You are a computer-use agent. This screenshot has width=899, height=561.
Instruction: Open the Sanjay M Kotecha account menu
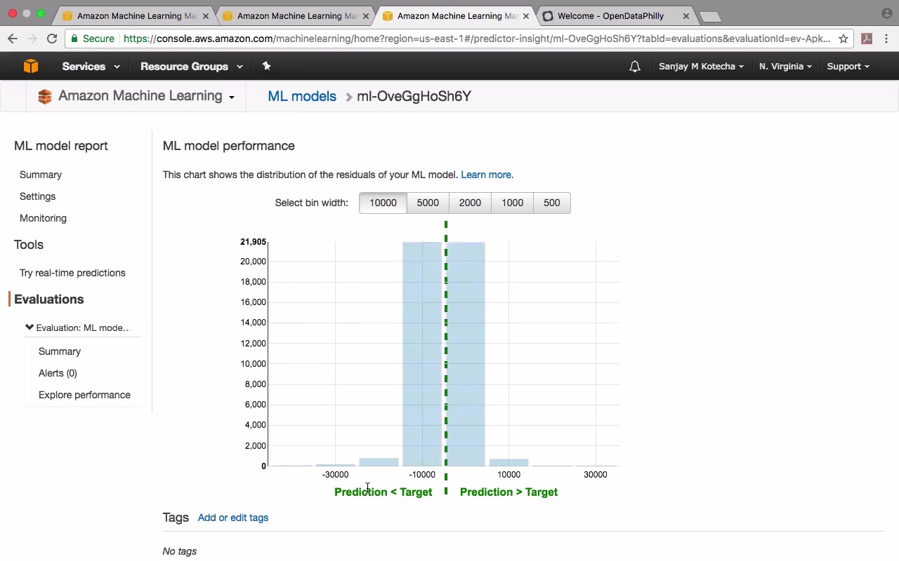point(701,67)
